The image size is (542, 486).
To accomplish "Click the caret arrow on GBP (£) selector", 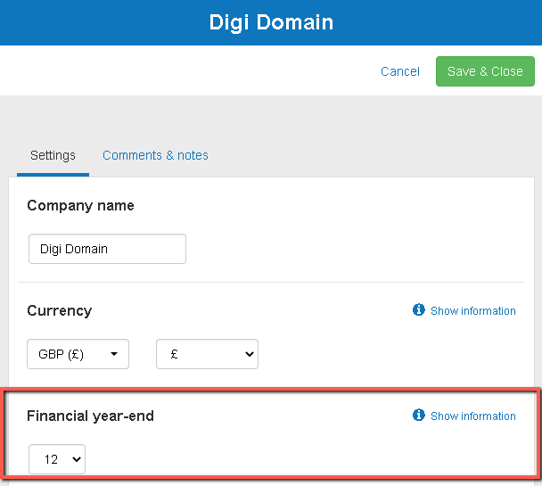I will pyautogui.click(x=114, y=354).
